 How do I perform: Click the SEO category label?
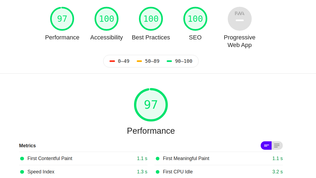195,38
